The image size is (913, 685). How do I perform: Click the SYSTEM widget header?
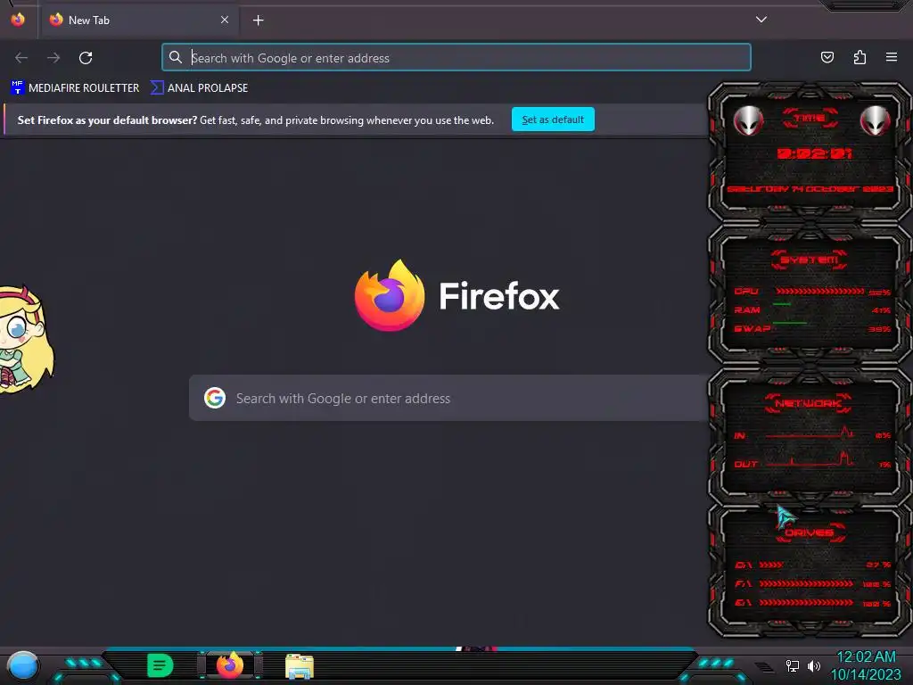click(x=810, y=260)
